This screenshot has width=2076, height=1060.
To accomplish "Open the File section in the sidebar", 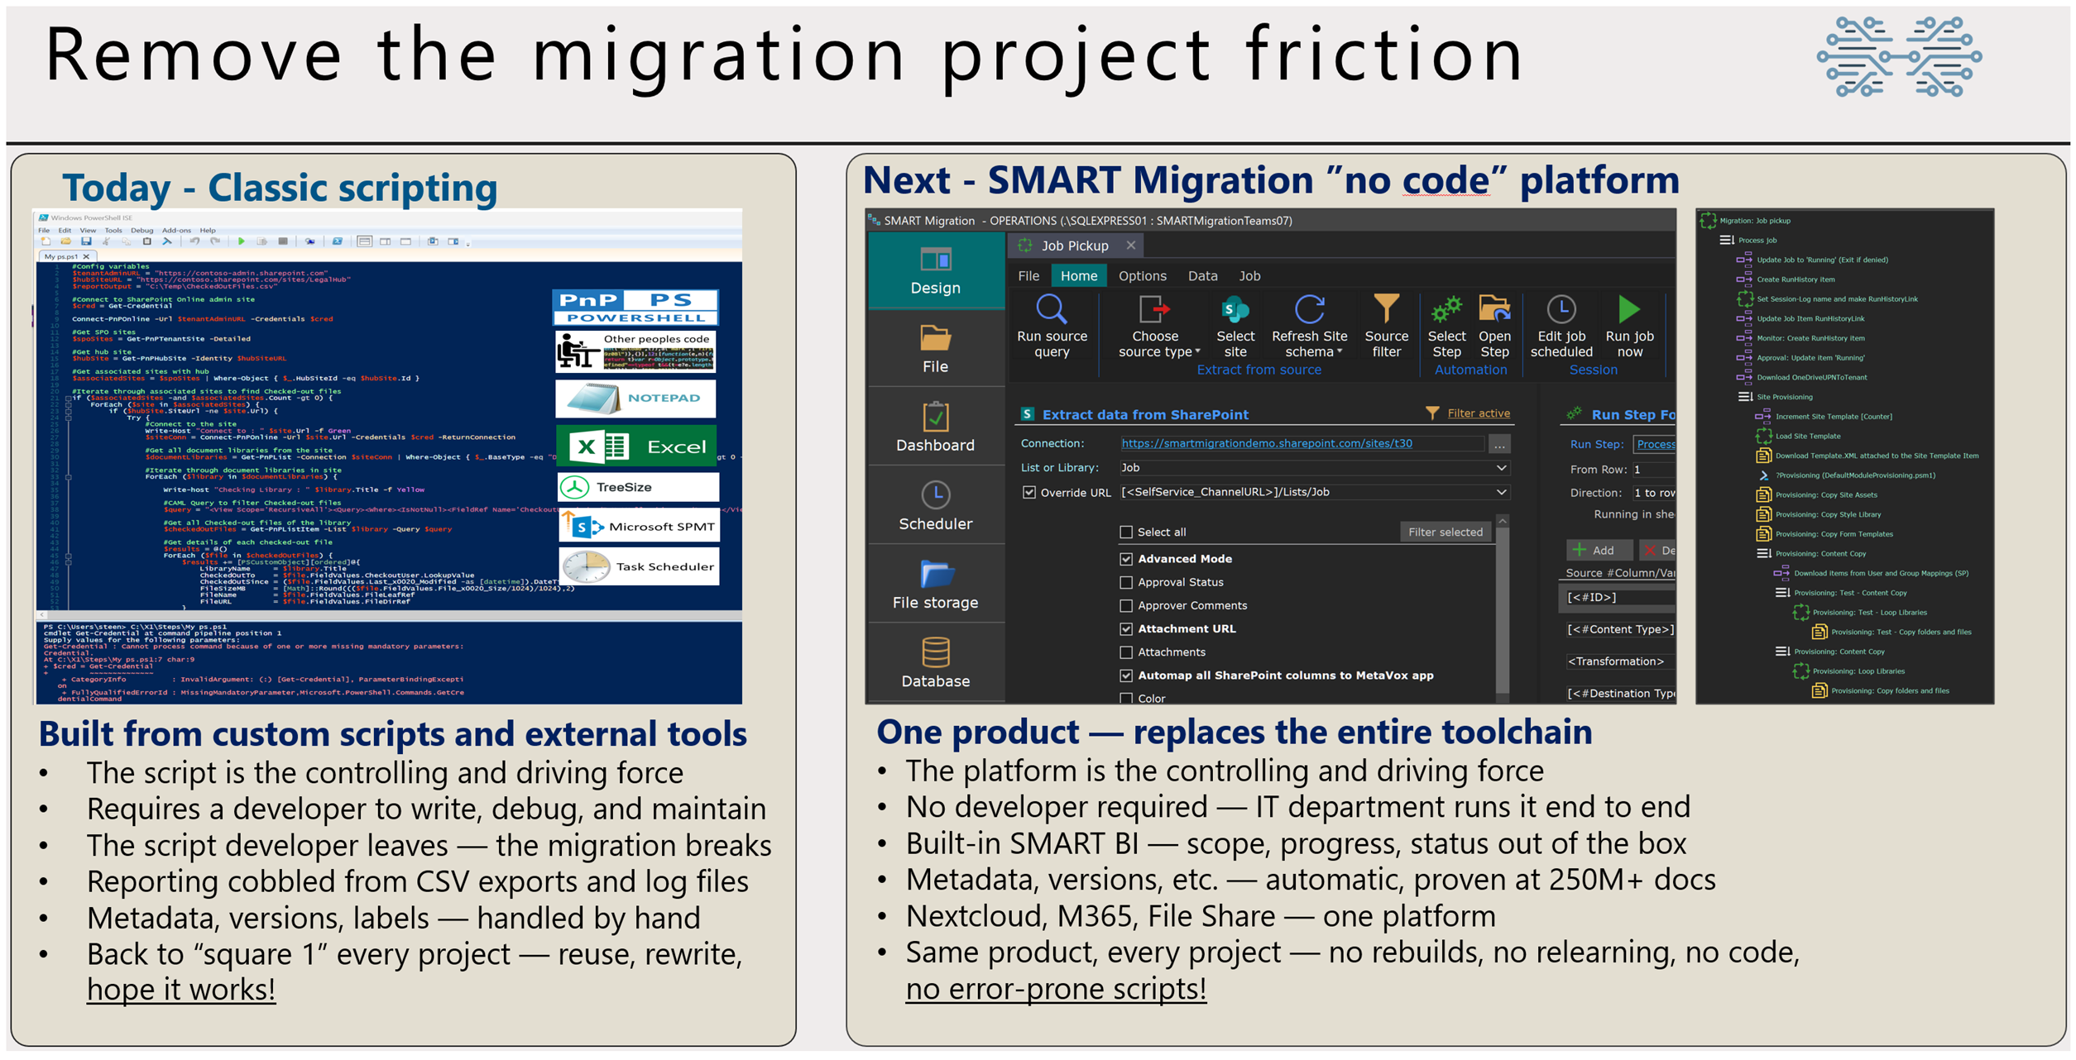I will [935, 349].
